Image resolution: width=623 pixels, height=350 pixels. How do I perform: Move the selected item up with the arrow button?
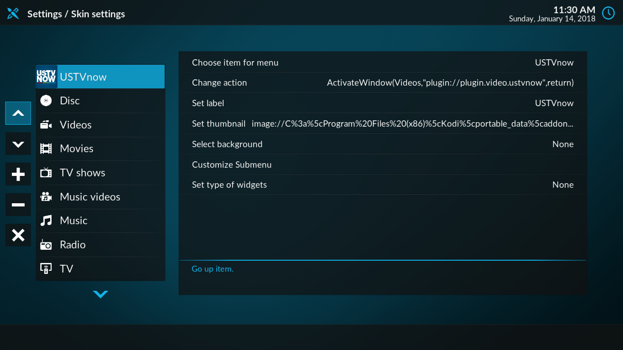pos(18,113)
